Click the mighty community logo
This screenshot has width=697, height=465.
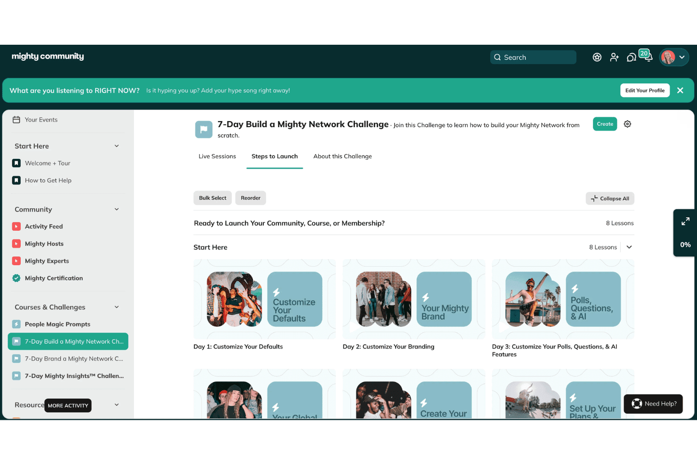point(48,56)
